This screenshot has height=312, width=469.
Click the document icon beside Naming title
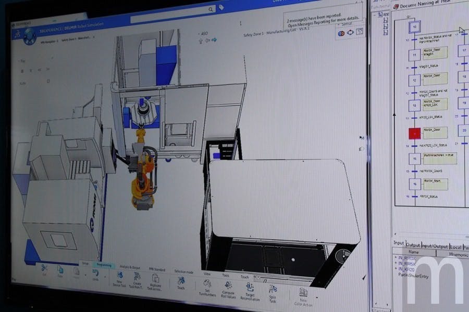[396, 7]
